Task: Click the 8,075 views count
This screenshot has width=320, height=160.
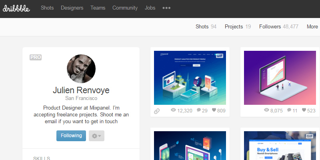Action: (276, 111)
